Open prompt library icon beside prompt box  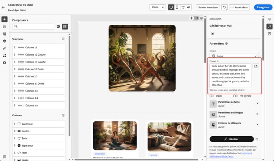pyautogui.click(x=256, y=66)
